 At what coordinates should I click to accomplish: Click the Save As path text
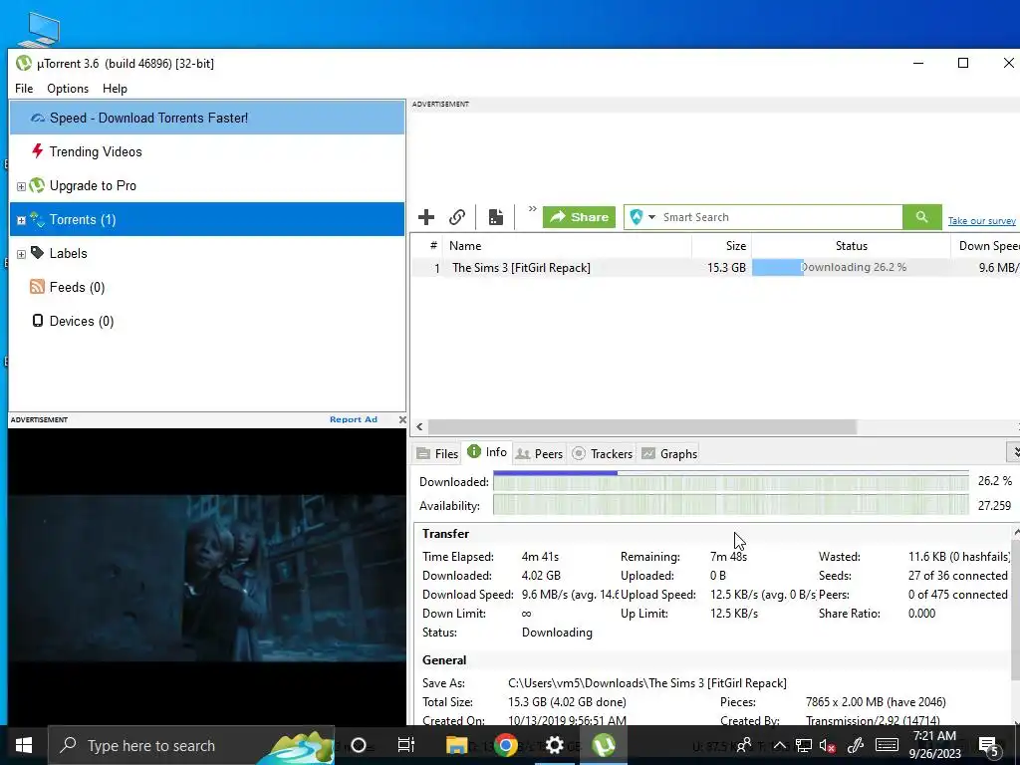(646, 683)
